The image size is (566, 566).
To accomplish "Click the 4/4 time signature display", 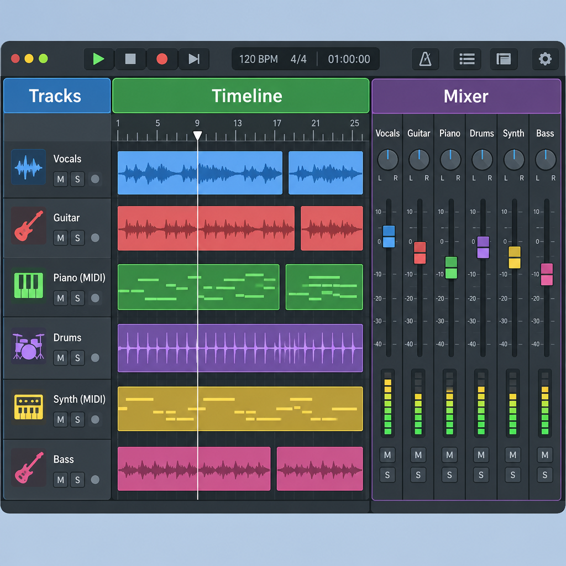I will pos(298,59).
